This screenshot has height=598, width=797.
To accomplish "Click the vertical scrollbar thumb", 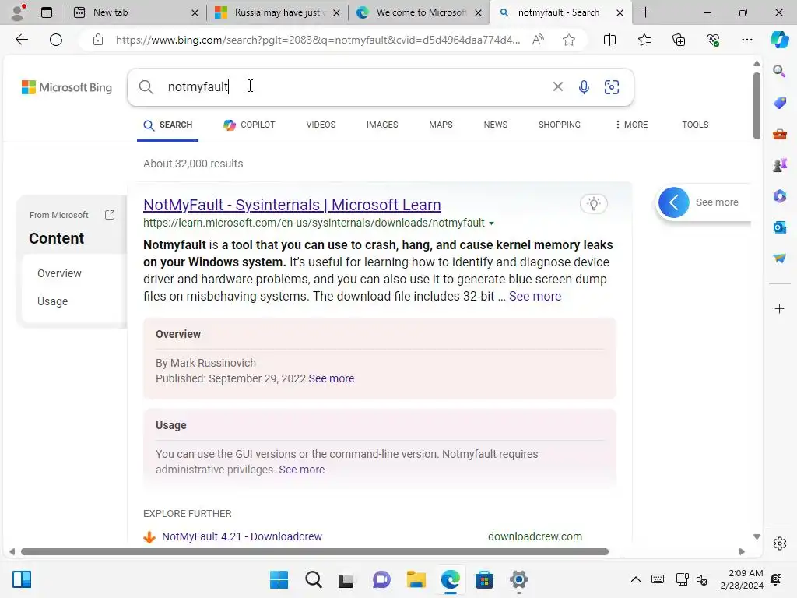I will tap(757, 105).
